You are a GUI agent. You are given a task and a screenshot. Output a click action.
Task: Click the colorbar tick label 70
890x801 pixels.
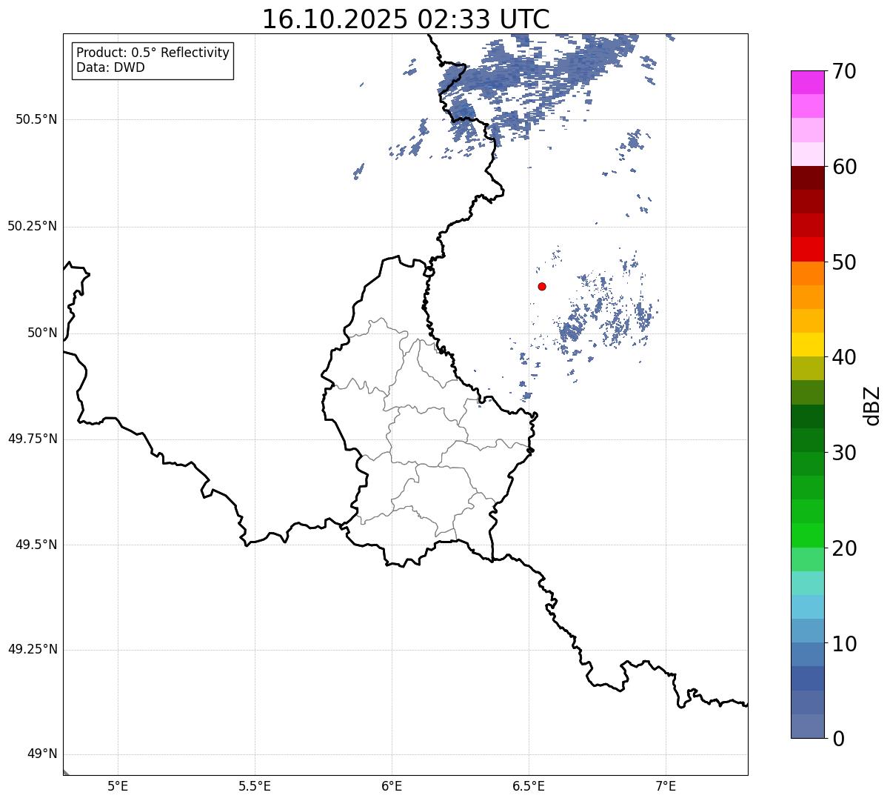pyautogui.click(x=844, y=71)
